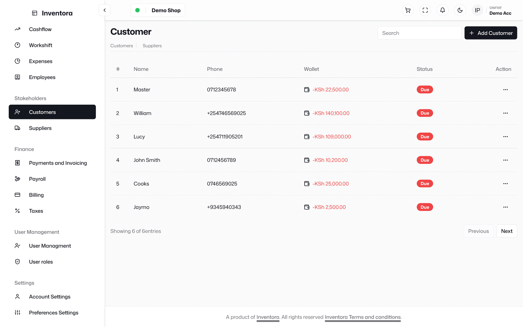Click the Add Customer button
This screenshot has width=523, height=327.
click(x=491, y=33)
